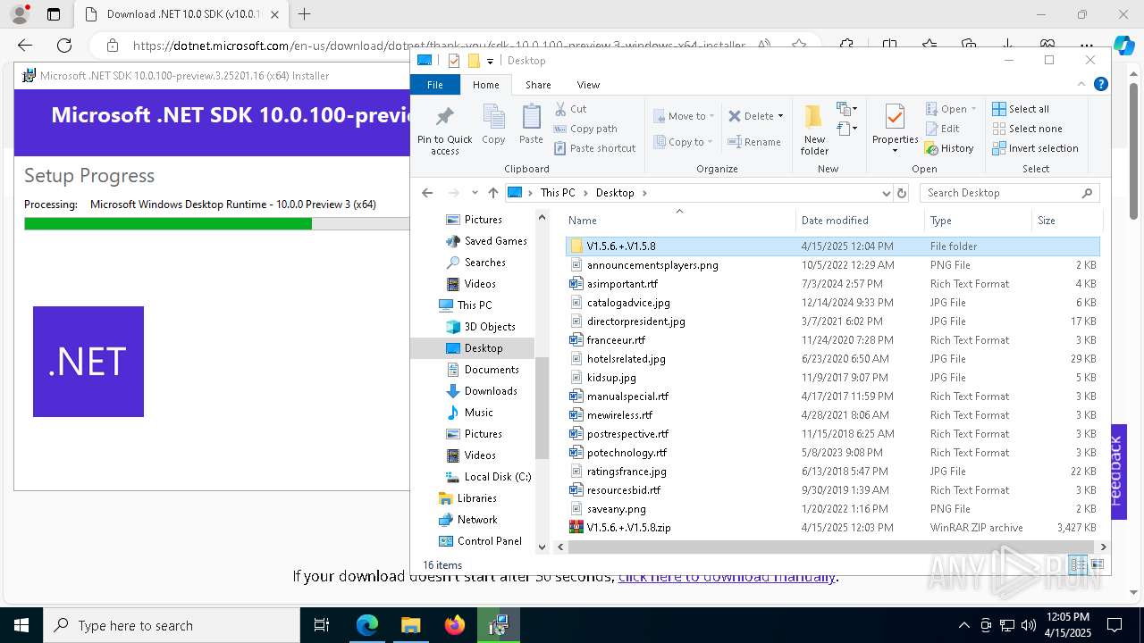Open File Explorer help icon
The image size is (1144, 643).
click(x=1101, y=84)
